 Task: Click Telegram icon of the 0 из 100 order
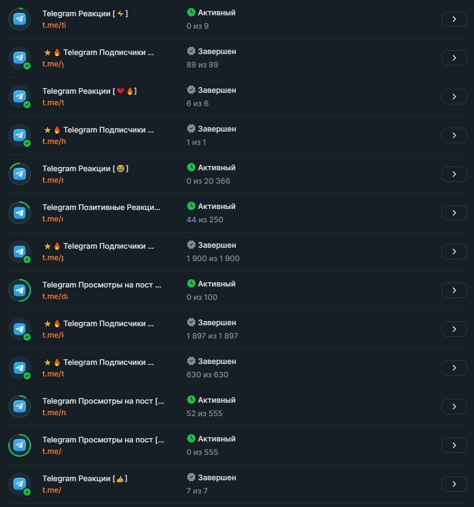(20, 290)
